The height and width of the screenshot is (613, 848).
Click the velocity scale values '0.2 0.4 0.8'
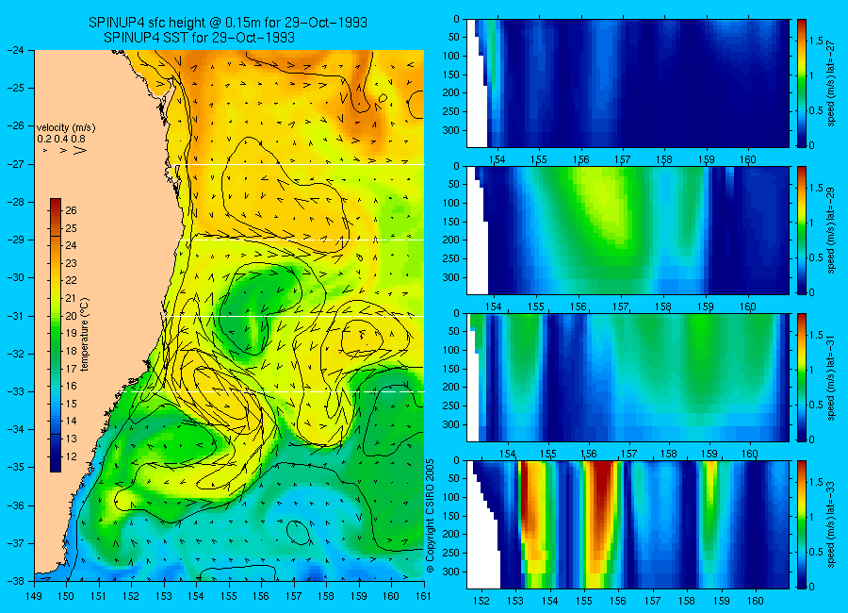[61, 139]
